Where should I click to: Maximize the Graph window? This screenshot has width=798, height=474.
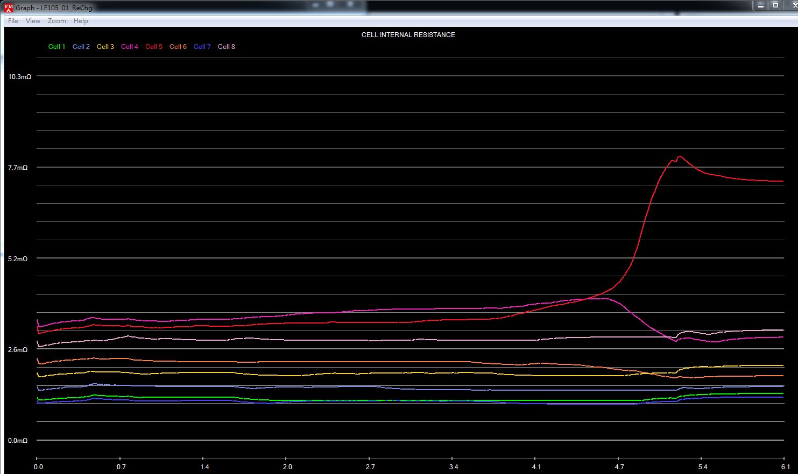pyautogui.click(x=775, y=5)
